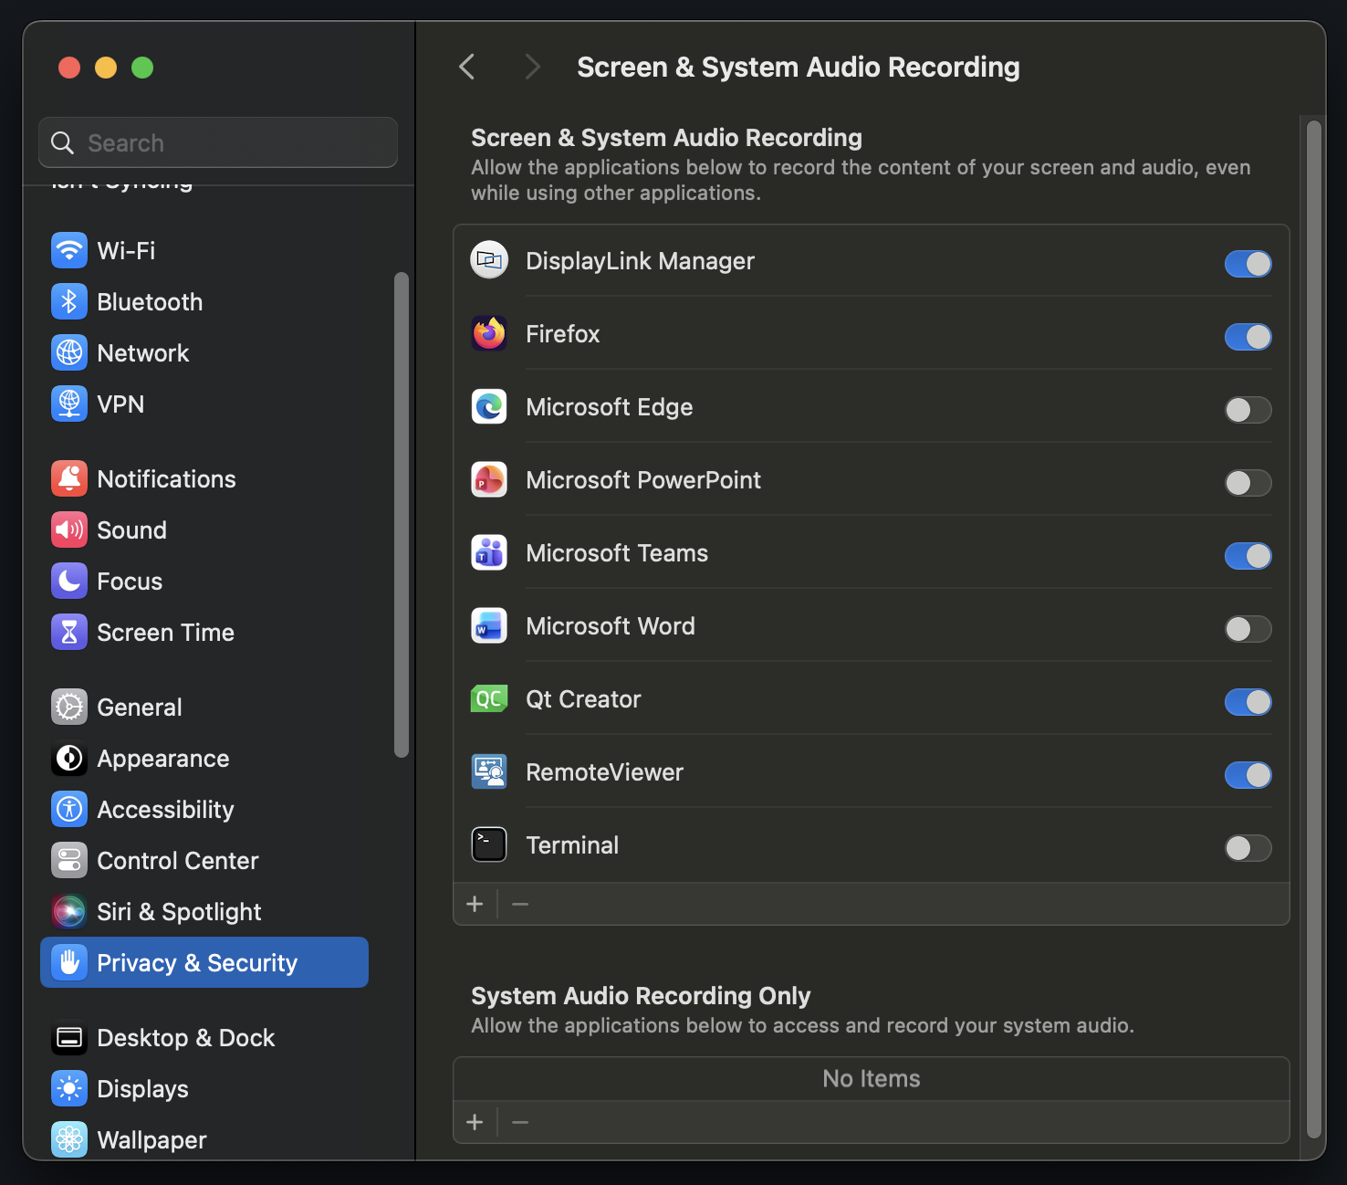Select Bluetooth in the sidebar
This screenshot has height=1185, width=1347.
pos(149,301)
